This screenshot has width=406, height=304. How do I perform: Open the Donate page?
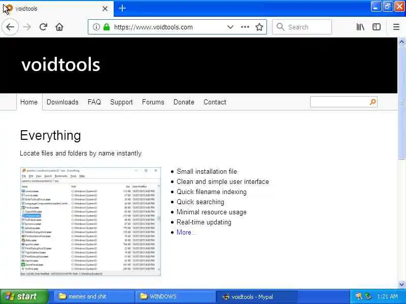184,102
